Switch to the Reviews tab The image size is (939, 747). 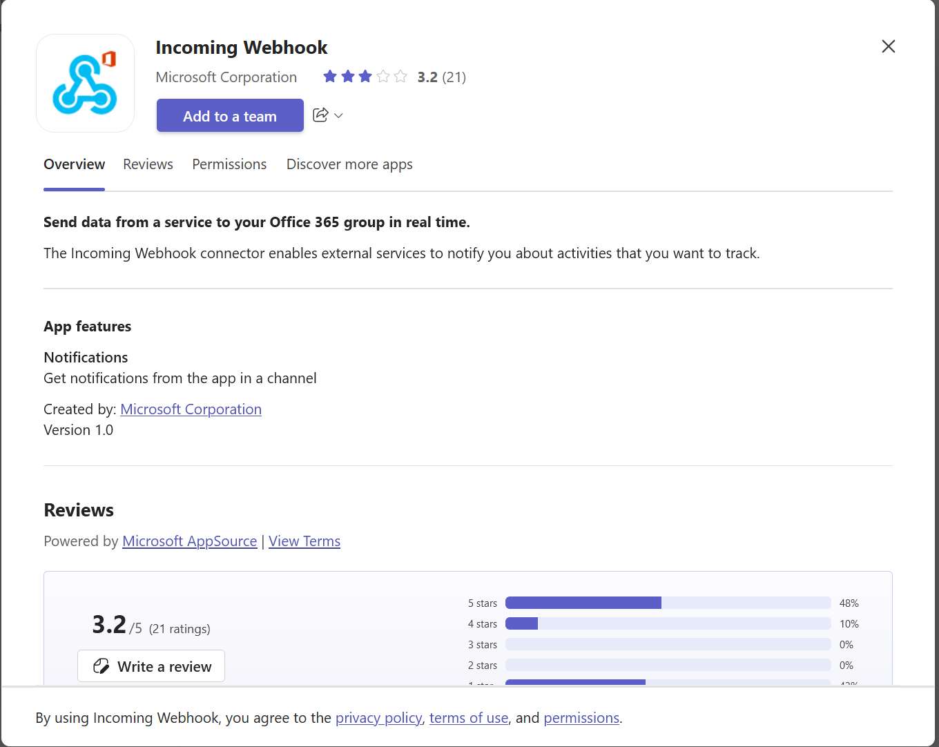[148, 164]
